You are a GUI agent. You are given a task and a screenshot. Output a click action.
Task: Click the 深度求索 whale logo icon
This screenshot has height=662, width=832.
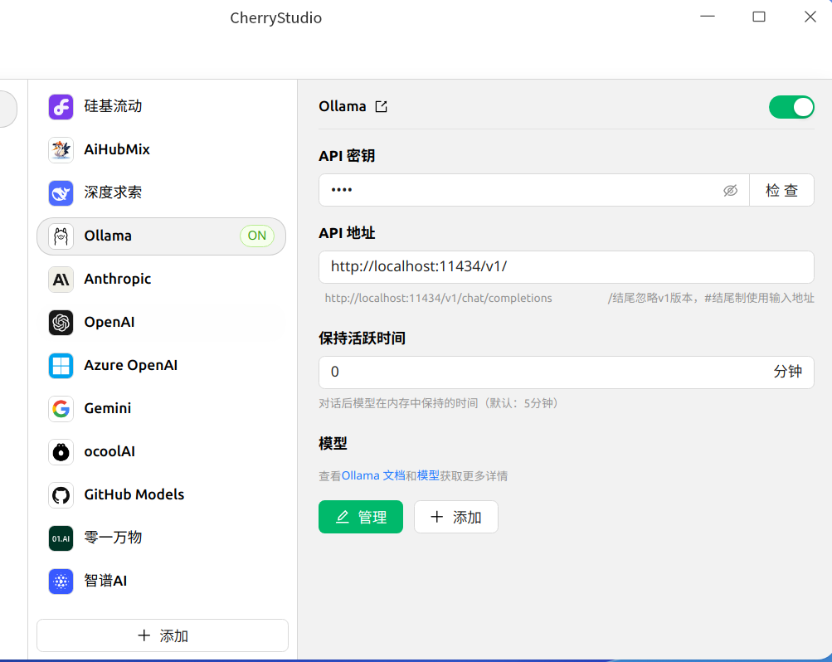61,193
